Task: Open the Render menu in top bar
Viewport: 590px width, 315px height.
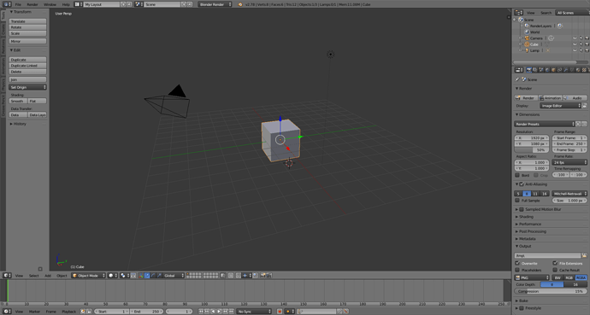Action: coord(32,4)
